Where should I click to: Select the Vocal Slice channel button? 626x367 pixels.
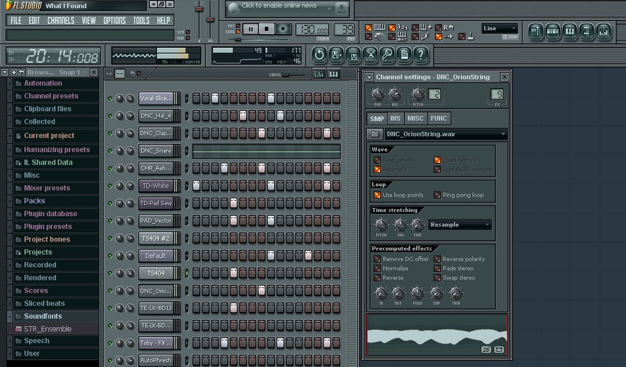pos(156,98)
